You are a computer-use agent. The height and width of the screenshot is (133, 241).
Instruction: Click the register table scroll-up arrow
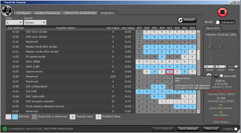(198, 32)
